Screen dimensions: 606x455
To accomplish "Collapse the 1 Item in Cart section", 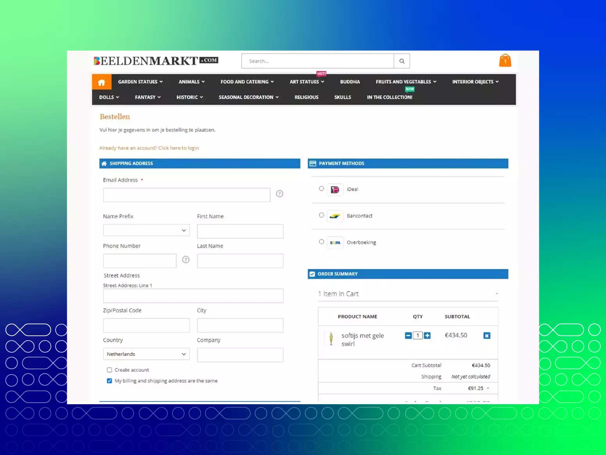I will (496, 293).
